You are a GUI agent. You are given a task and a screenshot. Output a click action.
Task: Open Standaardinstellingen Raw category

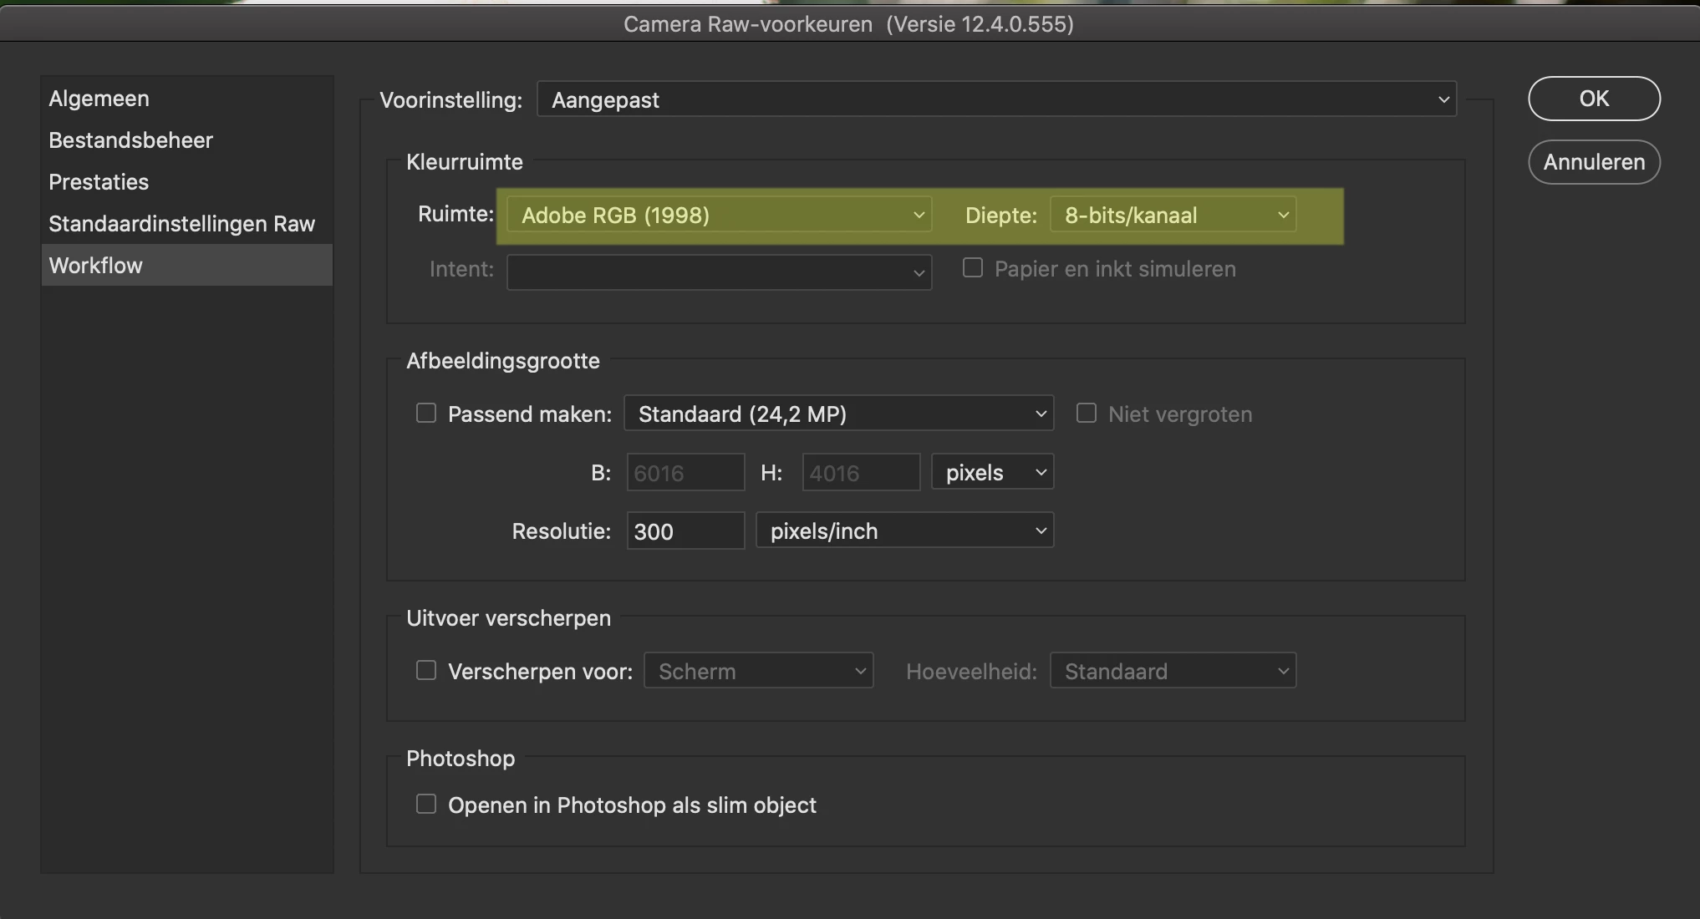coord(181,224)
